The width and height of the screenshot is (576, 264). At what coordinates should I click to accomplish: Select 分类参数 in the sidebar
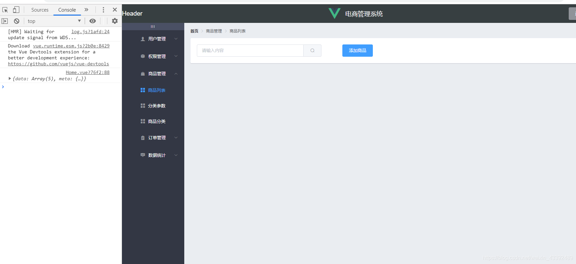pyautogui.click(x=153, y=106)
